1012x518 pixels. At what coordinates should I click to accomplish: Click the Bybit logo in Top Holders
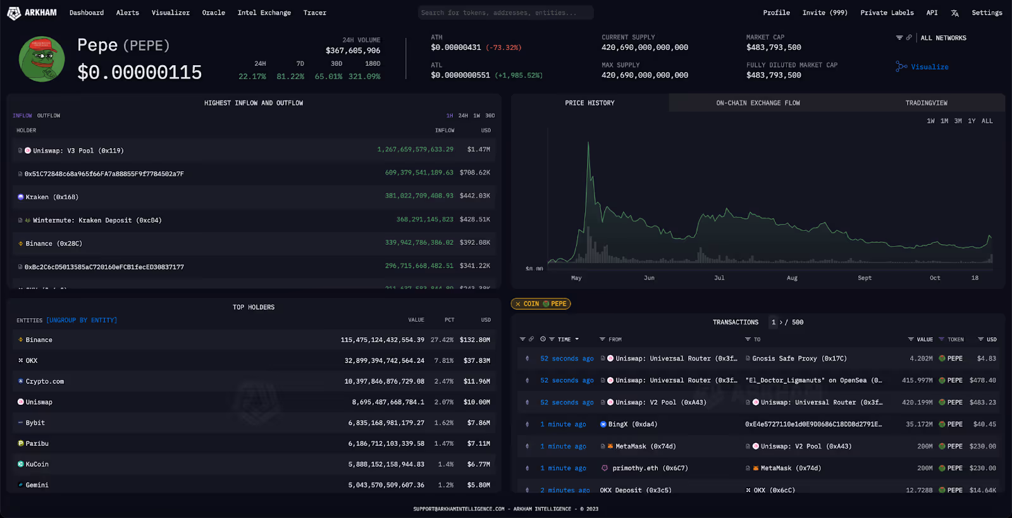pyautogui.click(x=21, y=422)
